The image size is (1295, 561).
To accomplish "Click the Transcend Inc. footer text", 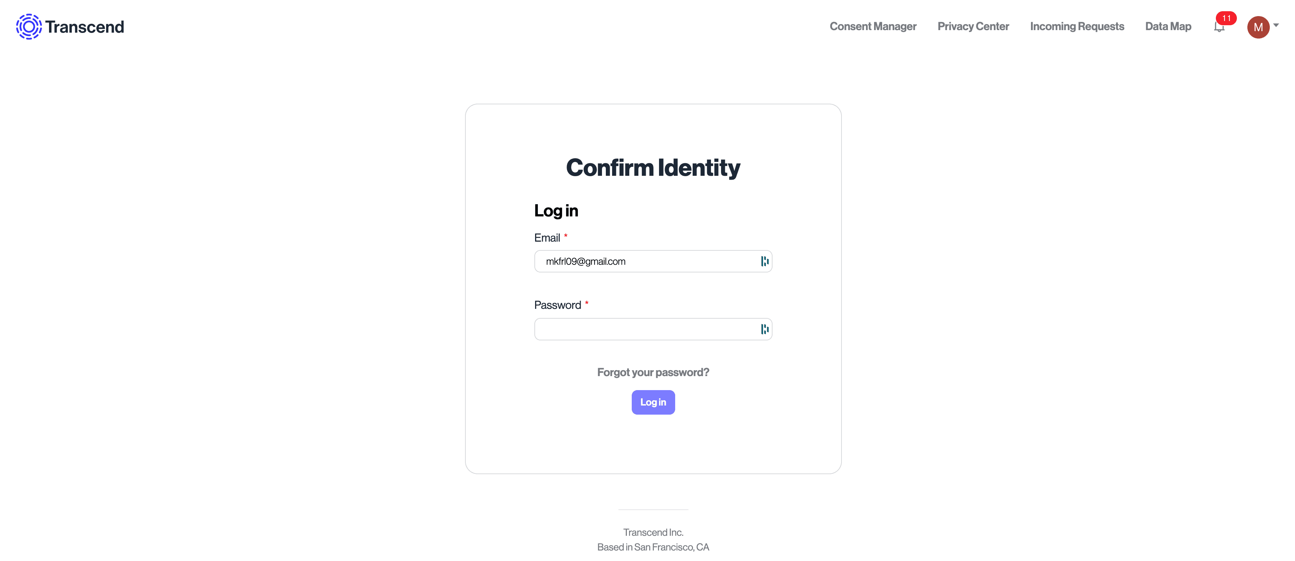I will [653, 532].
